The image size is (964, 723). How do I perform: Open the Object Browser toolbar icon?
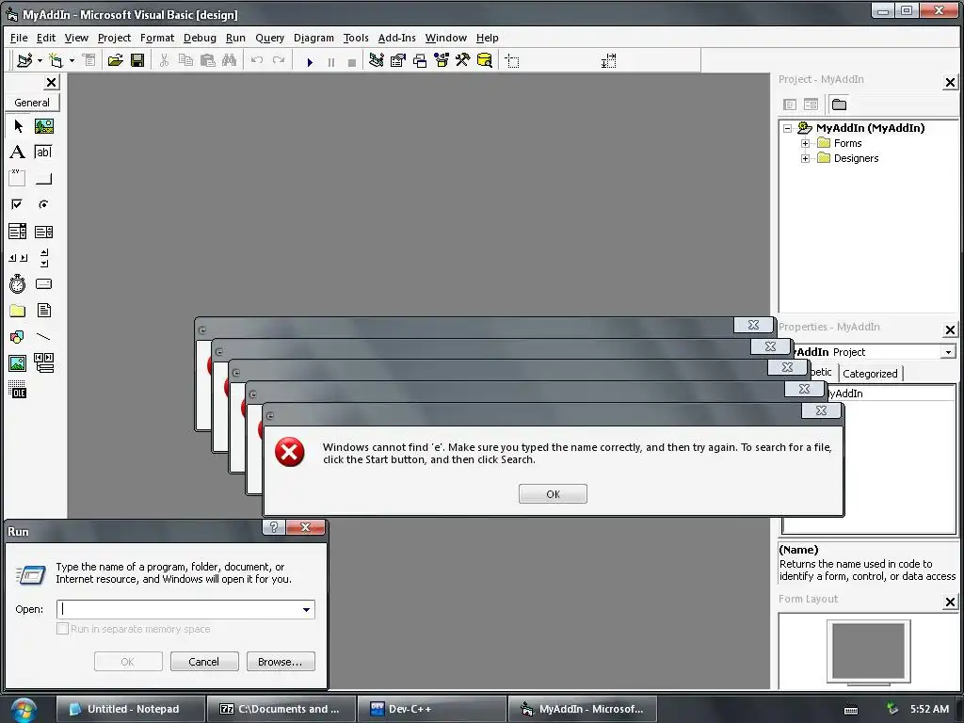click(x=442, y=60)
